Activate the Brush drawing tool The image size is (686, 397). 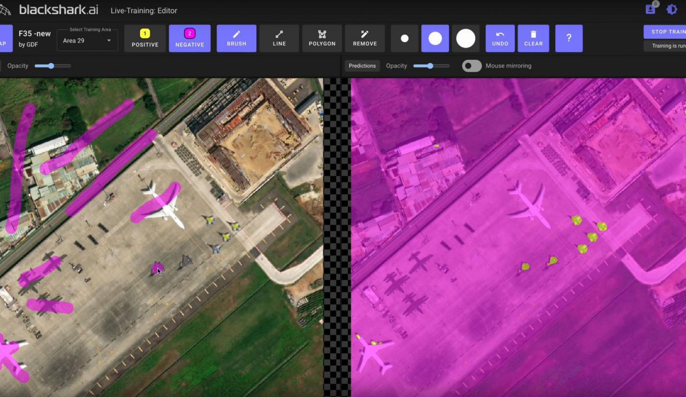point(236,38)
